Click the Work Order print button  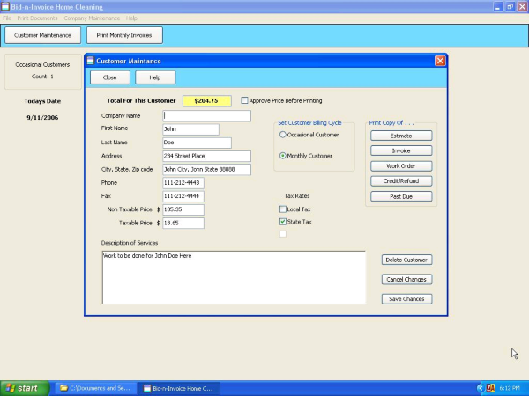(x=400, y=165)
